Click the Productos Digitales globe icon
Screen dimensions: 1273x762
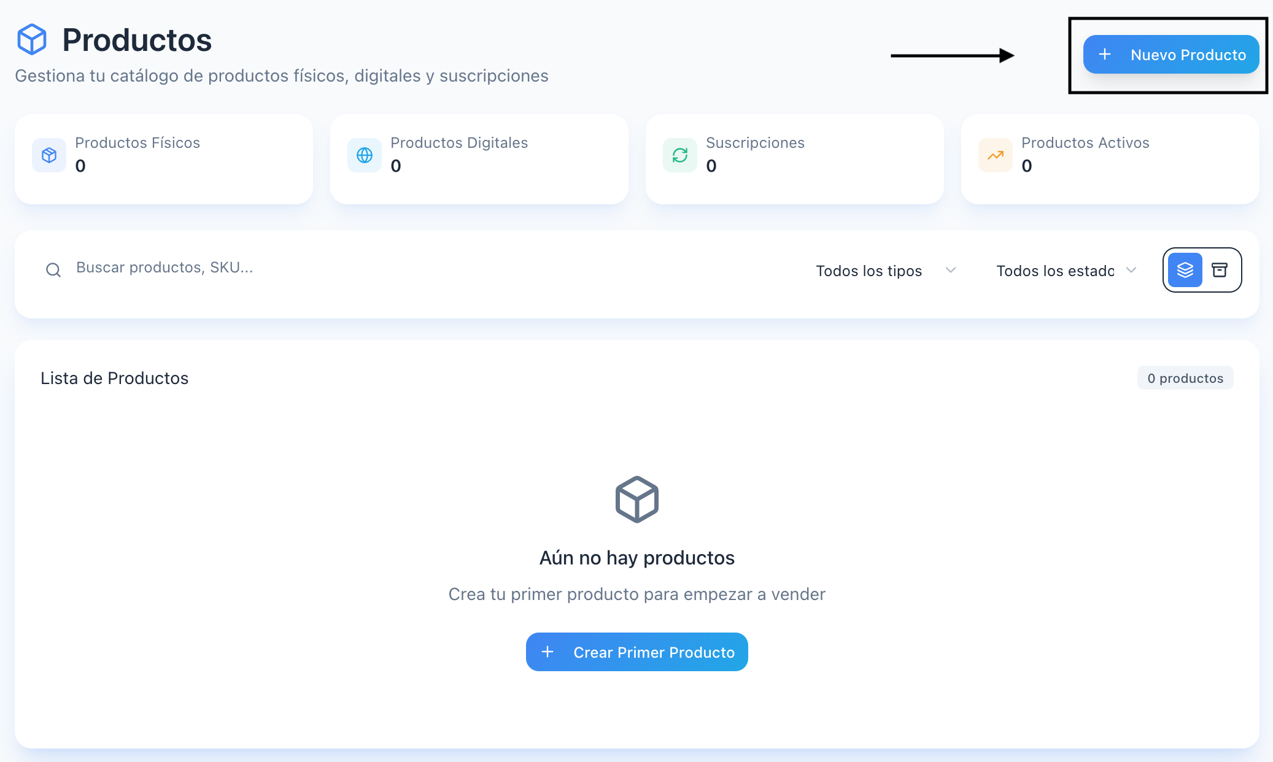[365, 155]
